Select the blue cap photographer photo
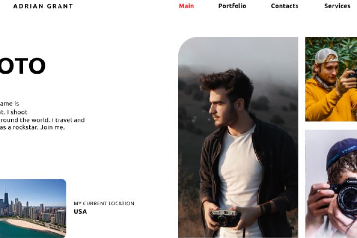Viewport: 357px width, 238px height. point(331,184)
